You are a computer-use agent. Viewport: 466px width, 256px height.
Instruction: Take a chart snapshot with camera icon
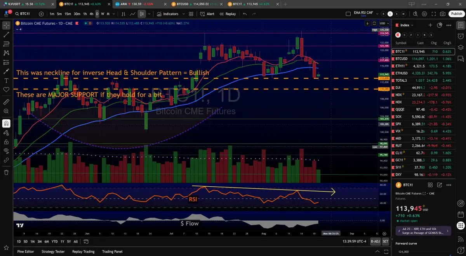click(x=443, y=14)
